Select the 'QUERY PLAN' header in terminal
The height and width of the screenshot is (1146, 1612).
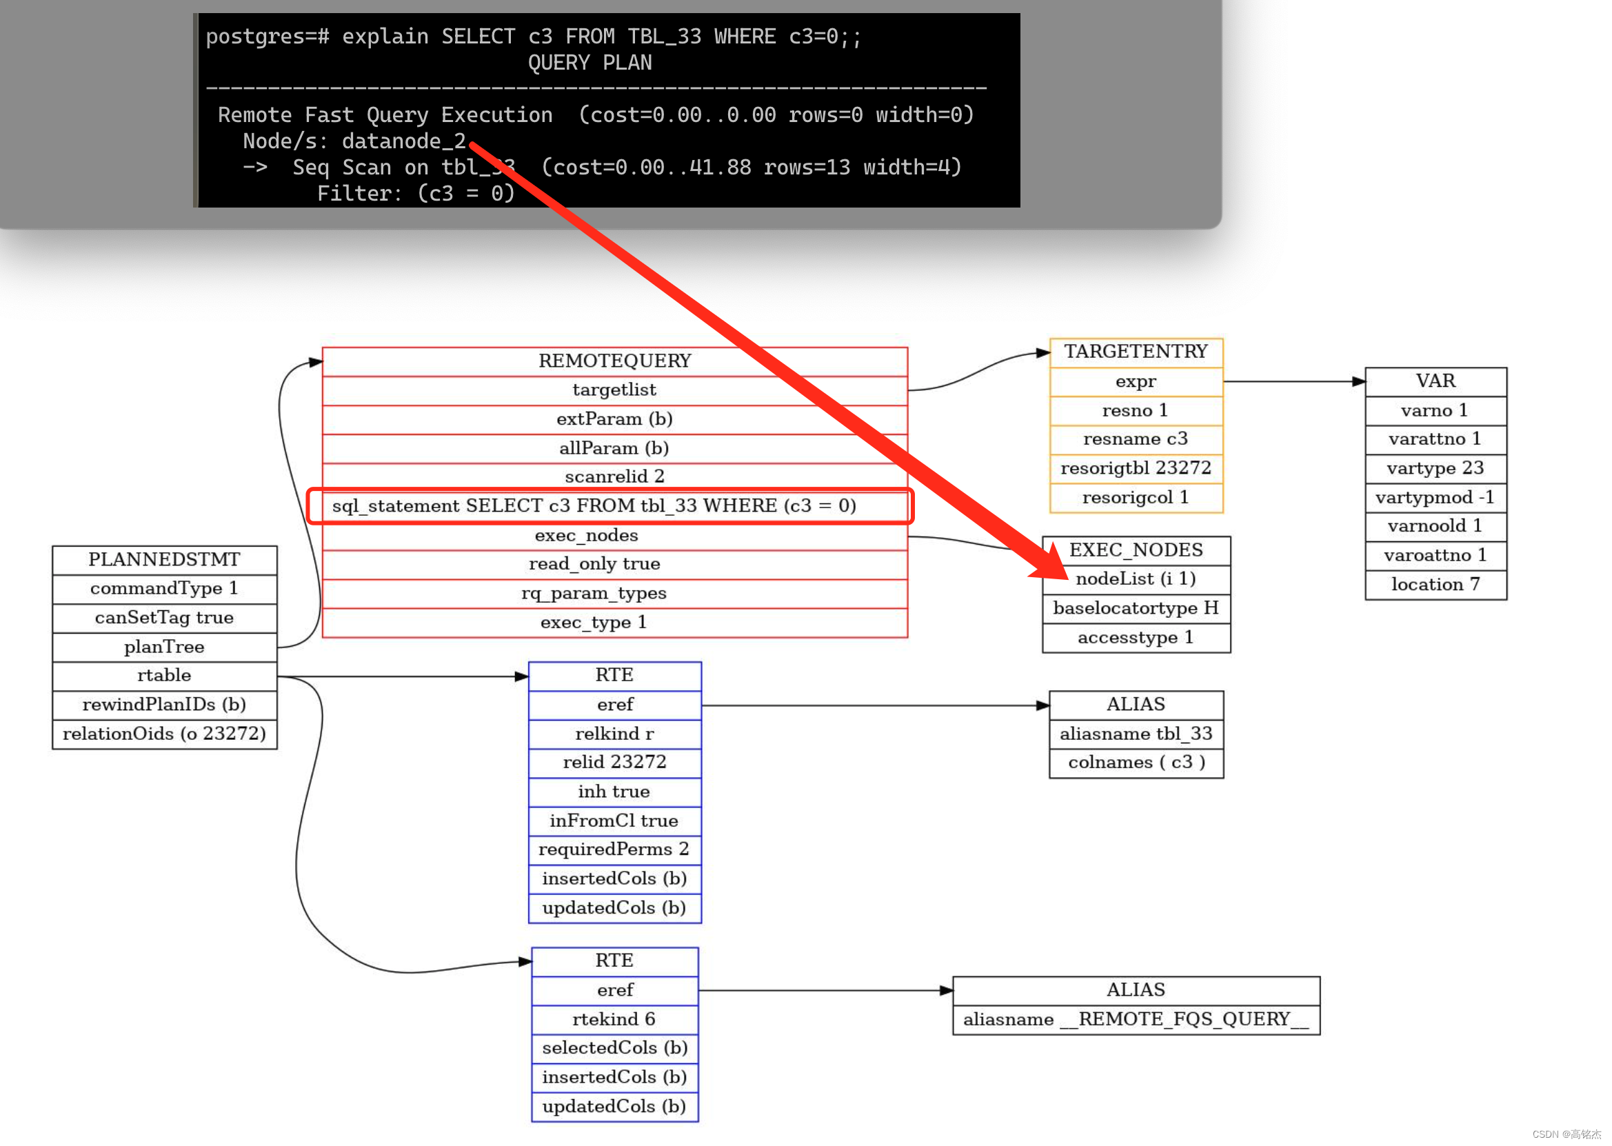tap(590, 63)
